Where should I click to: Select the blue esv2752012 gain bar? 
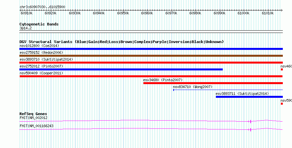121,69
